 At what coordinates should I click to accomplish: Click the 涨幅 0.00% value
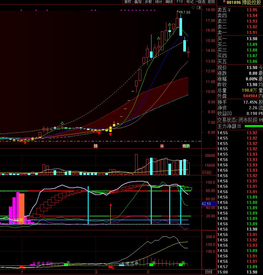pyautogui.click(x=252, y=79)
